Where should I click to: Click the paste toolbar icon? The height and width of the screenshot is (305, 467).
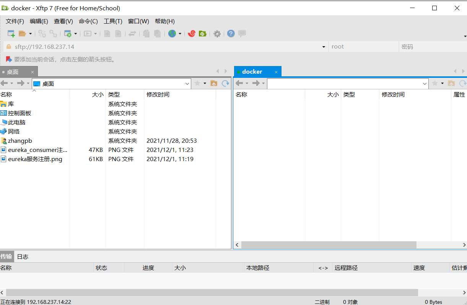coord(157,34)
